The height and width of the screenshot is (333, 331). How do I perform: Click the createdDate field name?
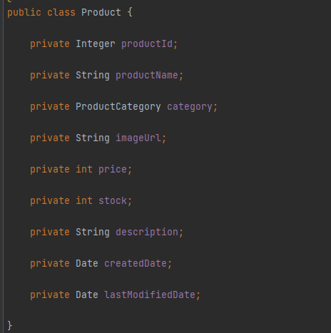point(136,264)
